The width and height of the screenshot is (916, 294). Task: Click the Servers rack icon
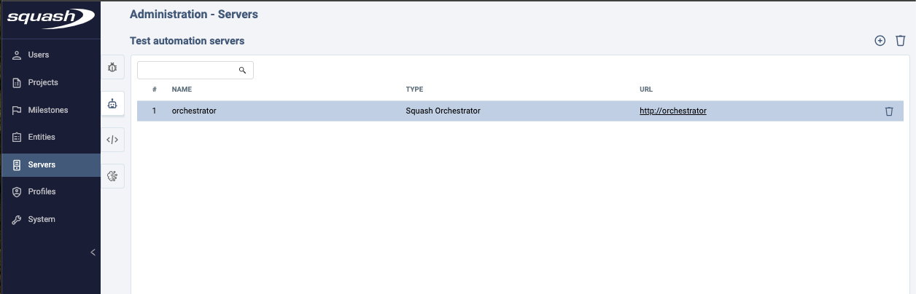pos(17,164)
